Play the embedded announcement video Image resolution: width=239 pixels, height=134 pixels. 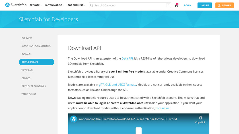pos(139,131)
